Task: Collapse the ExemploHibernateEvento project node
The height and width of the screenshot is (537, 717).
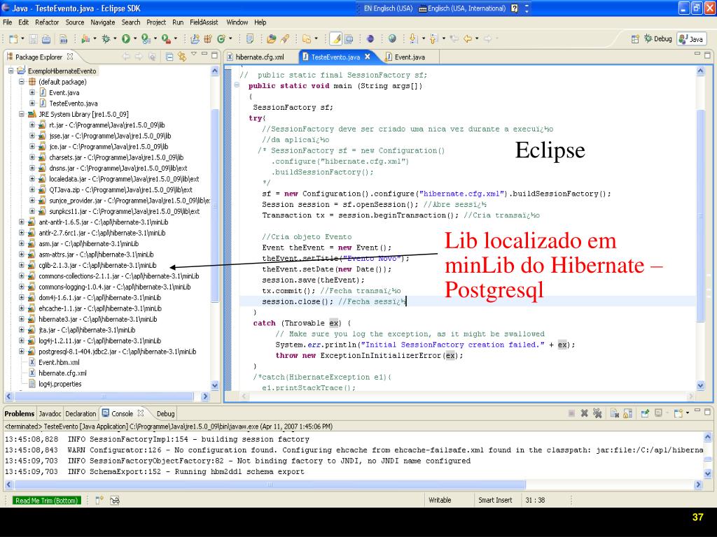Action: (11, 71)
